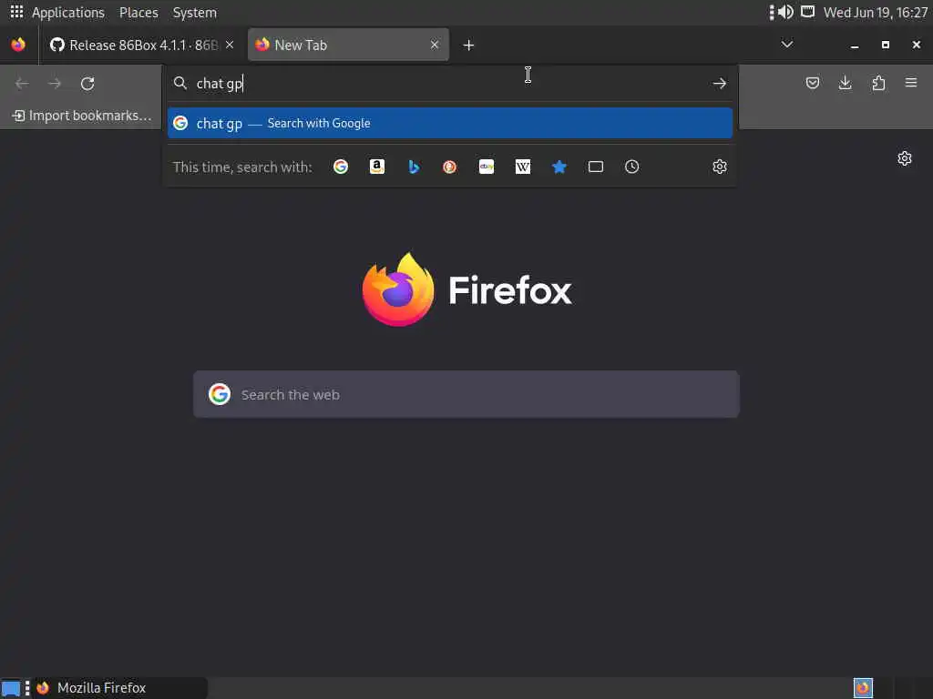
Task: Close the Release 86Box 4.1.1 tab
Action: click(x=230, y=46)
